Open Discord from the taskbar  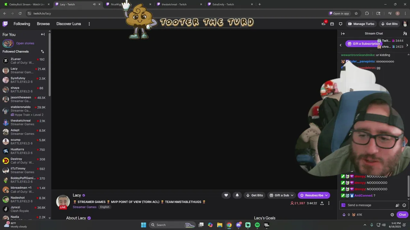click(x=239, y=225)
